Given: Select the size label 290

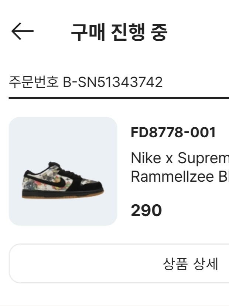Looking at the screenshot, I should (146, 211).
